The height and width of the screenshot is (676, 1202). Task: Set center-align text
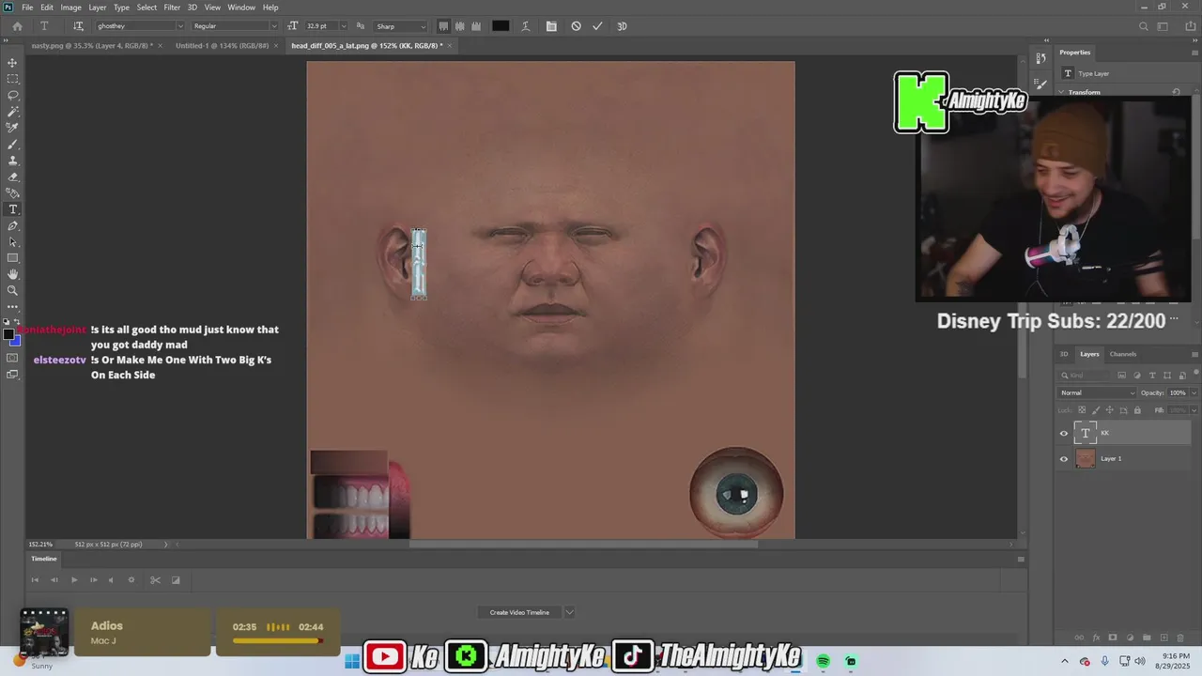(460, 26)
